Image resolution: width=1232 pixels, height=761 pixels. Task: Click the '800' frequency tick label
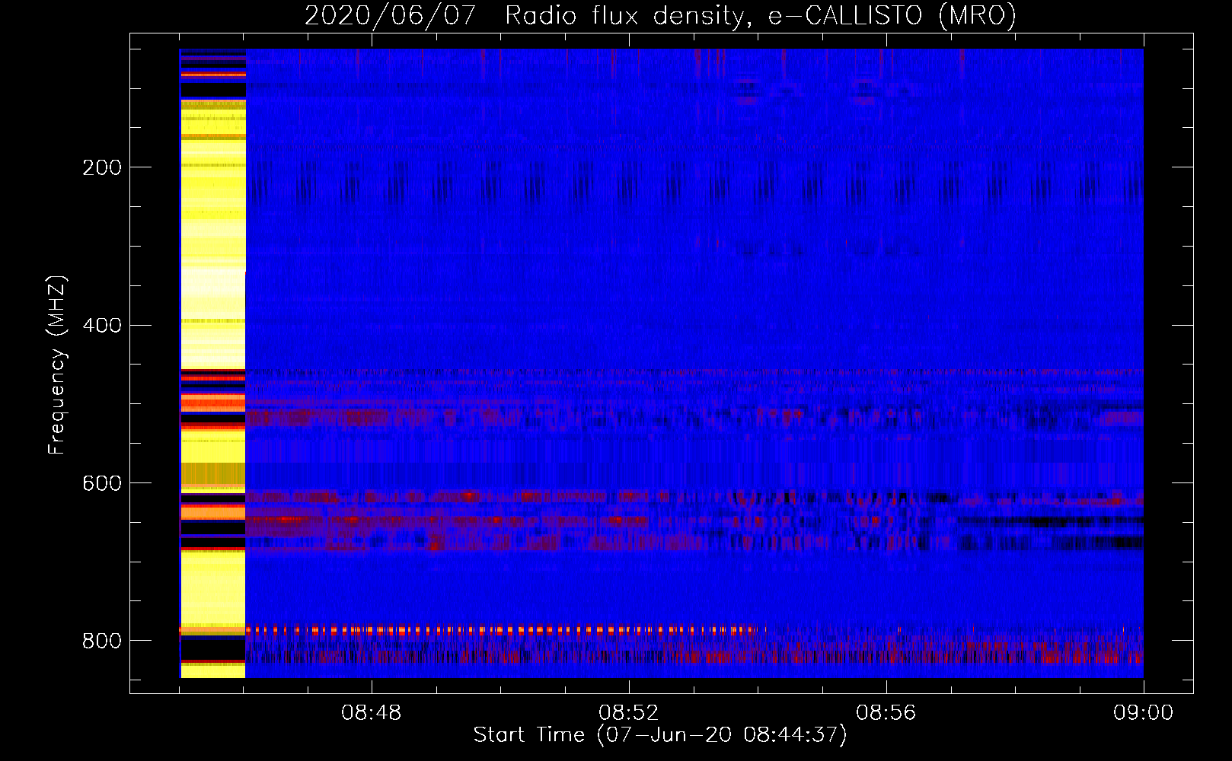[x=102, y=641]
